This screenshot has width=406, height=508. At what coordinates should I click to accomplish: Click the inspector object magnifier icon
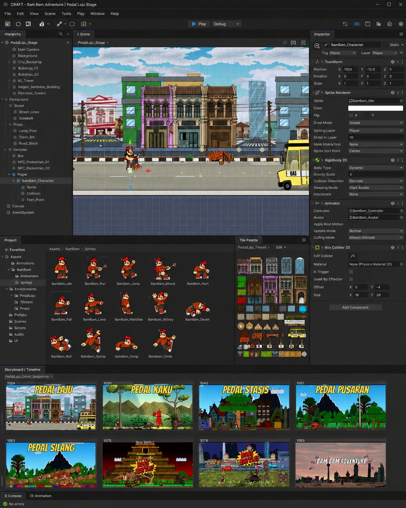[x=317, y=46]
